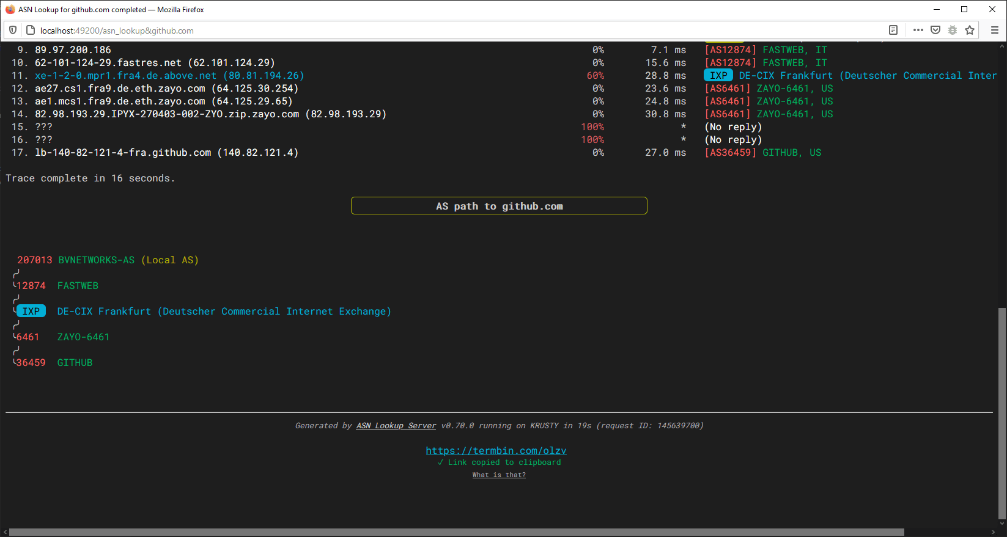Click ZAYO-6461 in the AS path
This screenshot has width=1007, height=537.
point(83,337)
